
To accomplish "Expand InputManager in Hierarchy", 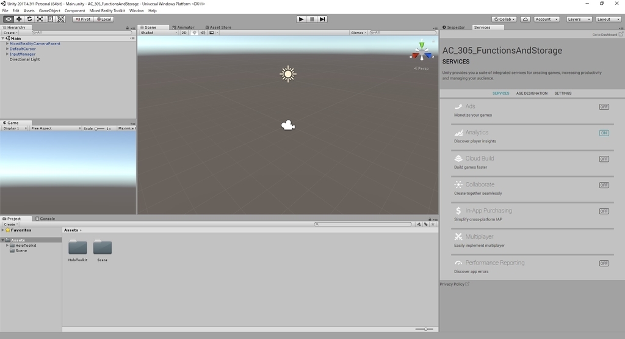I will 7,54.
